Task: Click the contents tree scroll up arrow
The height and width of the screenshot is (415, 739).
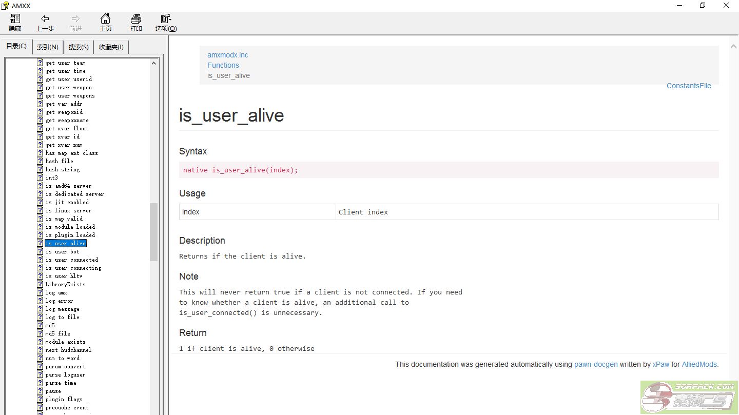Action: [153, 63]
